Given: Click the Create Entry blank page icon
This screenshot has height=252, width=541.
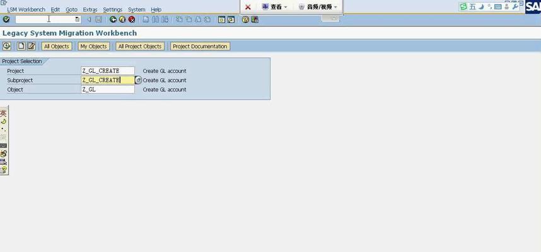Looking at the screenshot, I should (21, 46).
